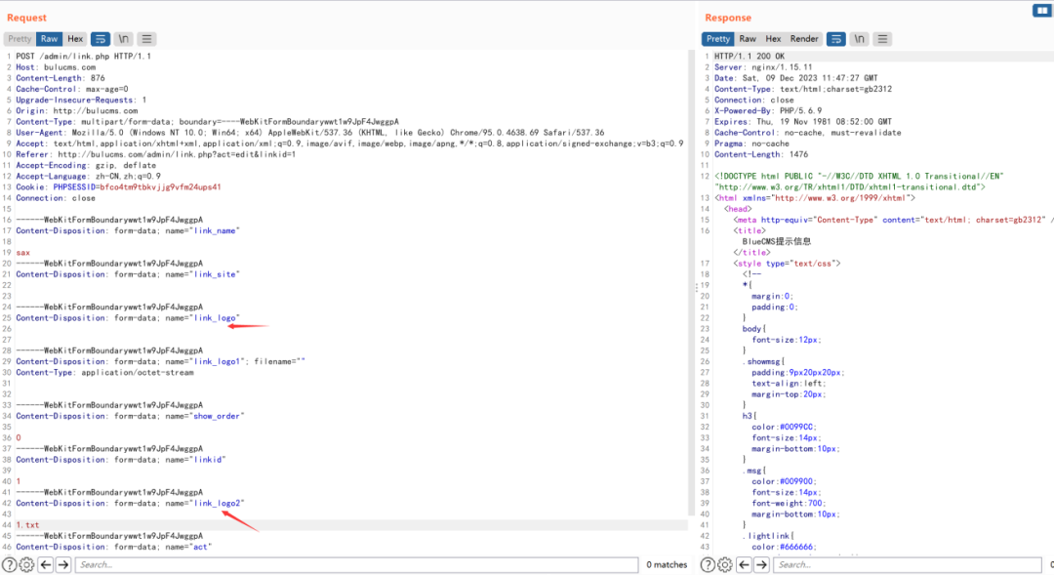Open Request panel hamburger menu
This screenshot has height=575, width=1054.
point(146,39)
